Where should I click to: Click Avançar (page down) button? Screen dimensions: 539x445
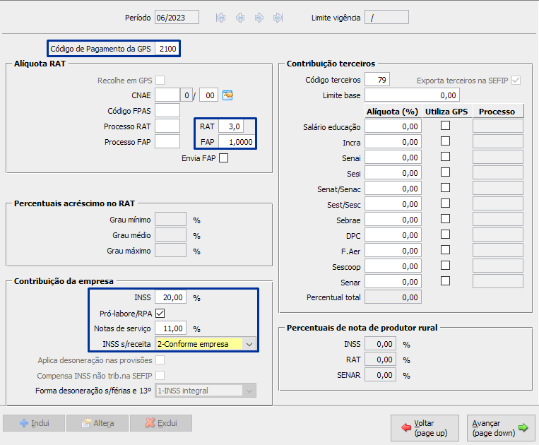point(502,428)
